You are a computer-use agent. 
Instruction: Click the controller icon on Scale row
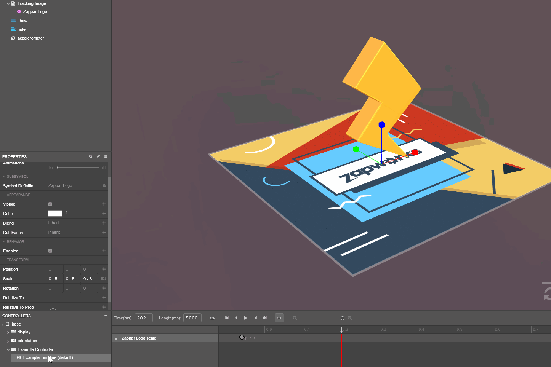(x=104, y=279)
